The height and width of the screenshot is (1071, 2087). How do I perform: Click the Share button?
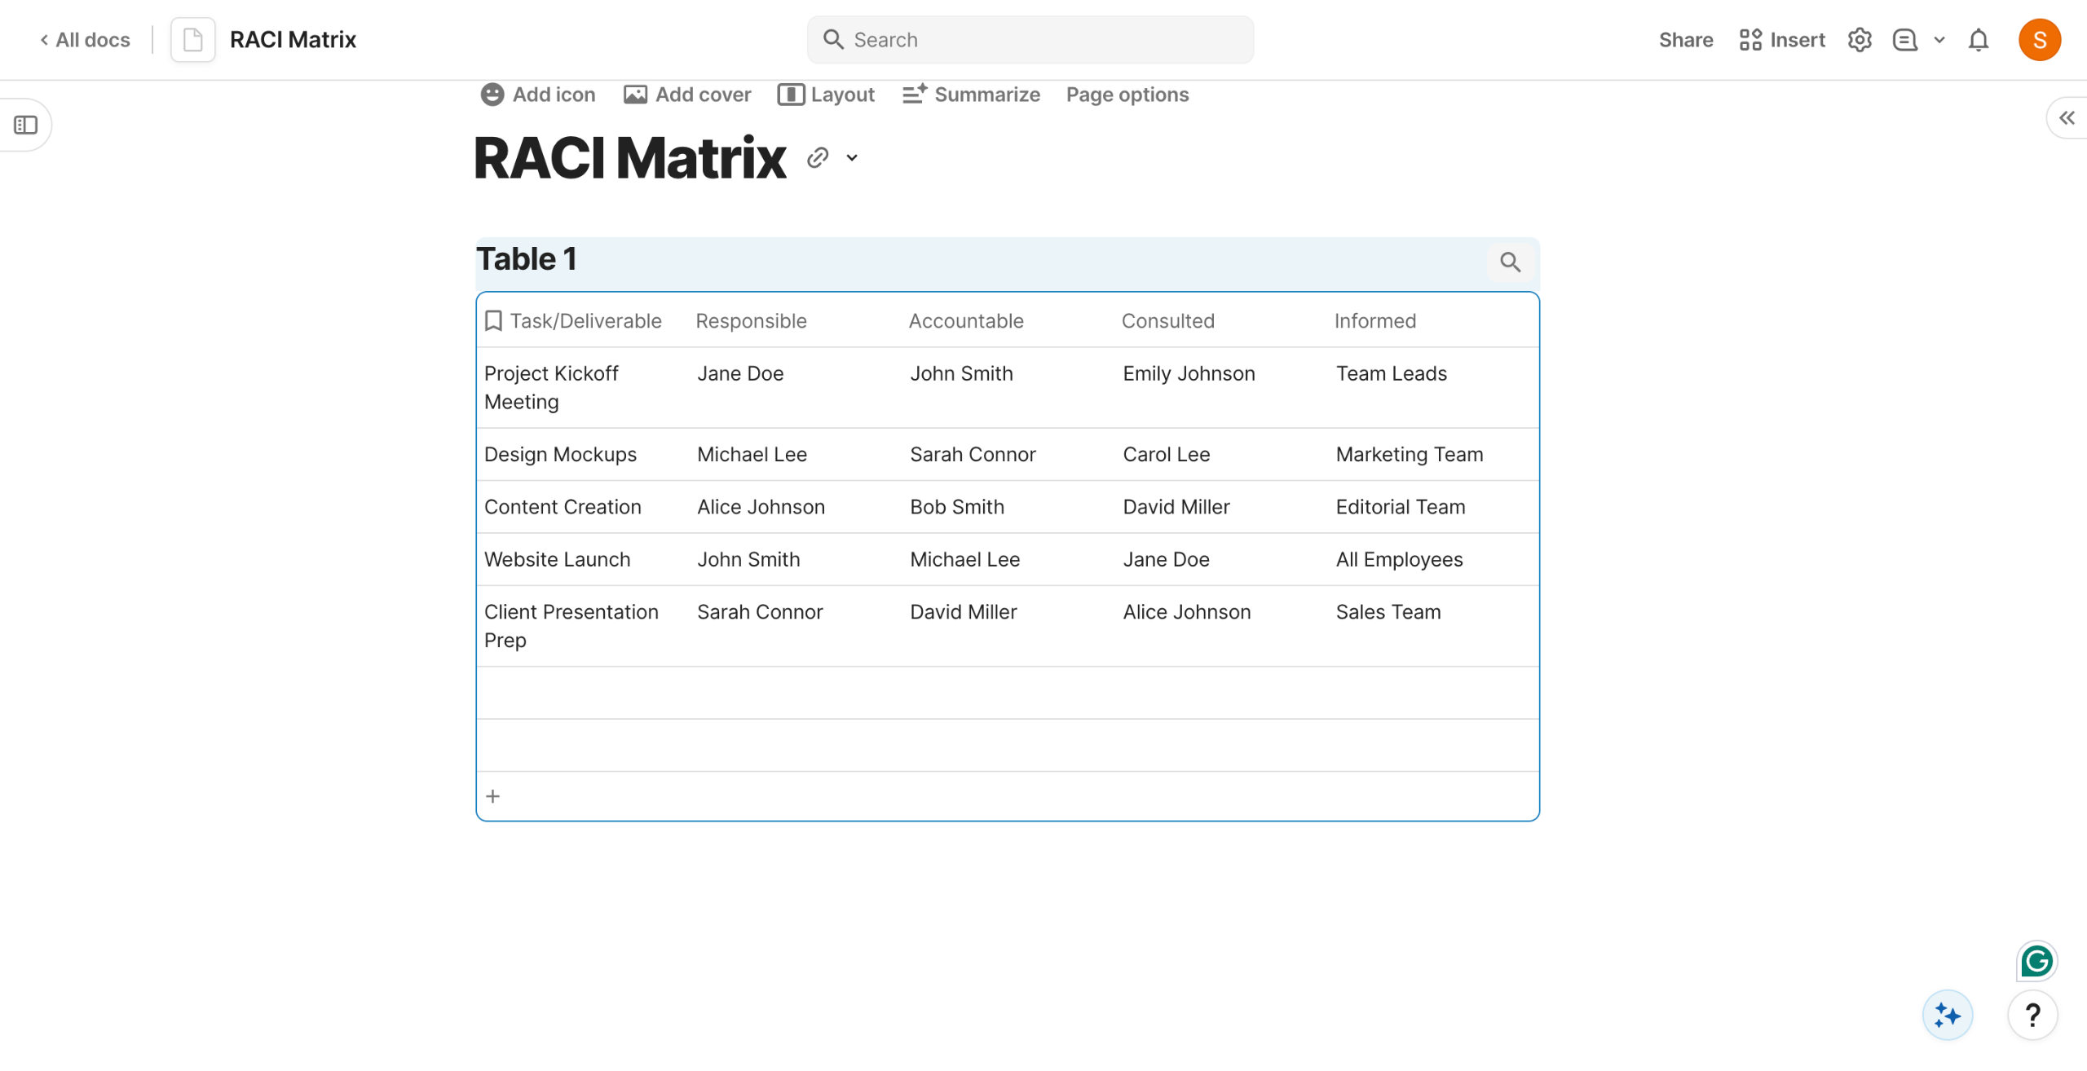(x=1685, y=40)
